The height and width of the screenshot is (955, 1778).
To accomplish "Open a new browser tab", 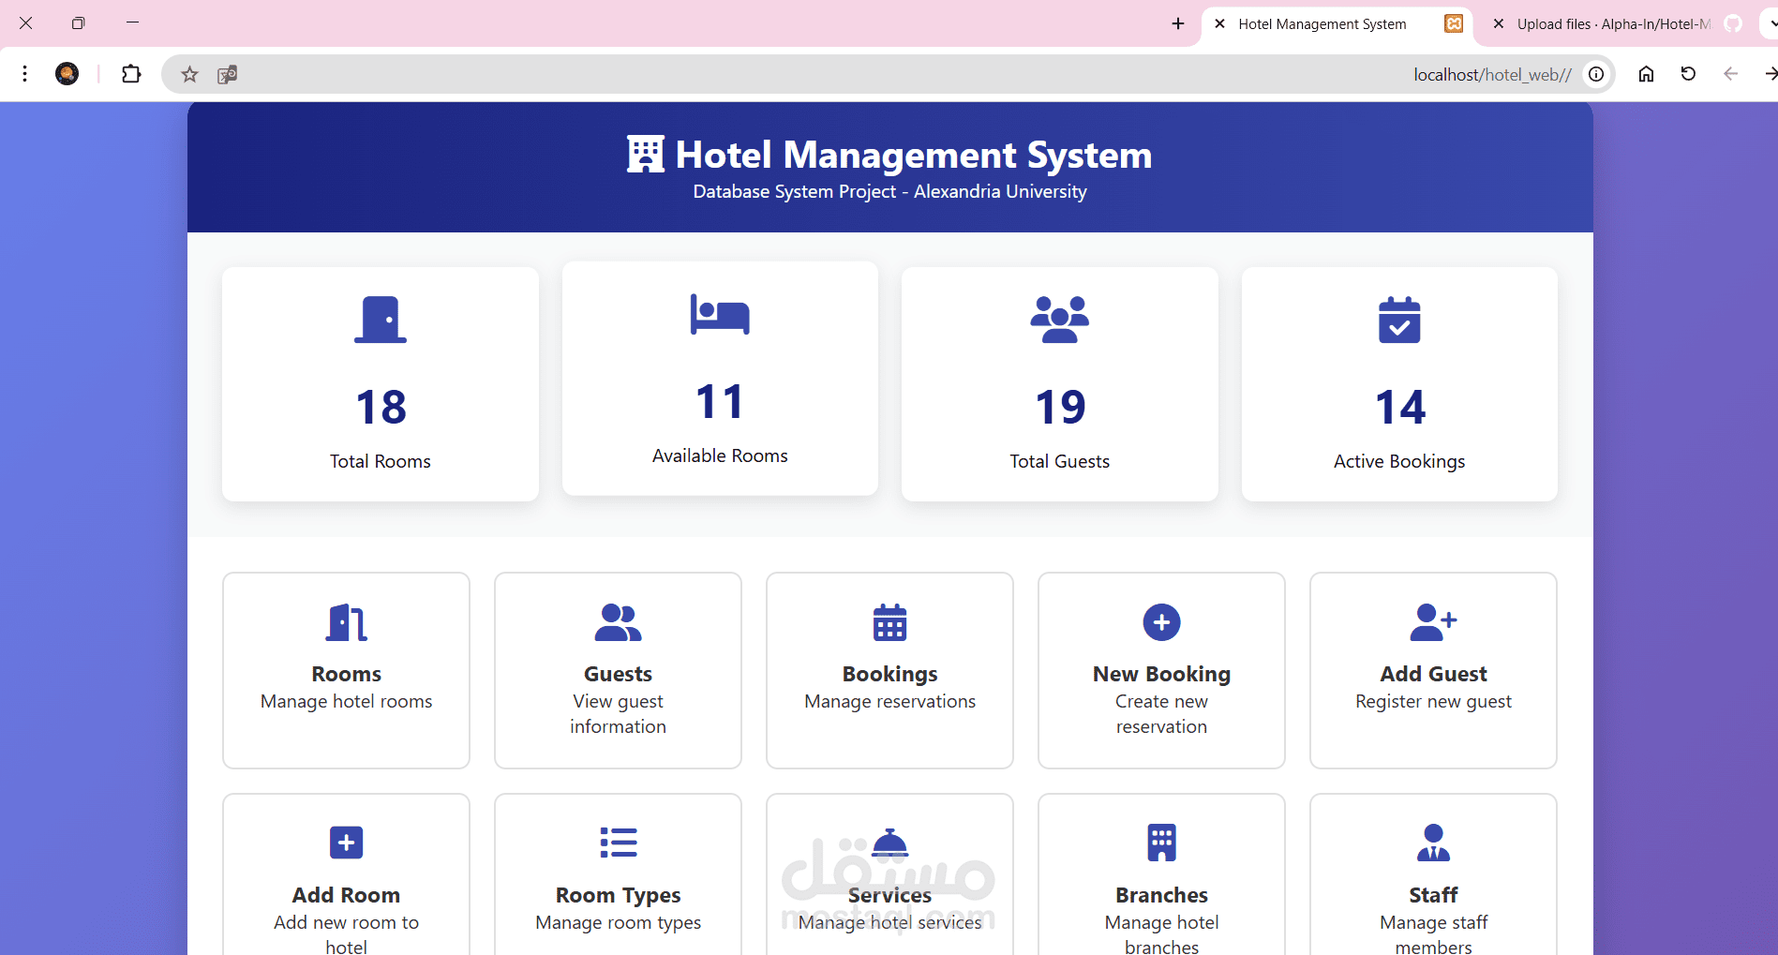I will [1176, 23].
